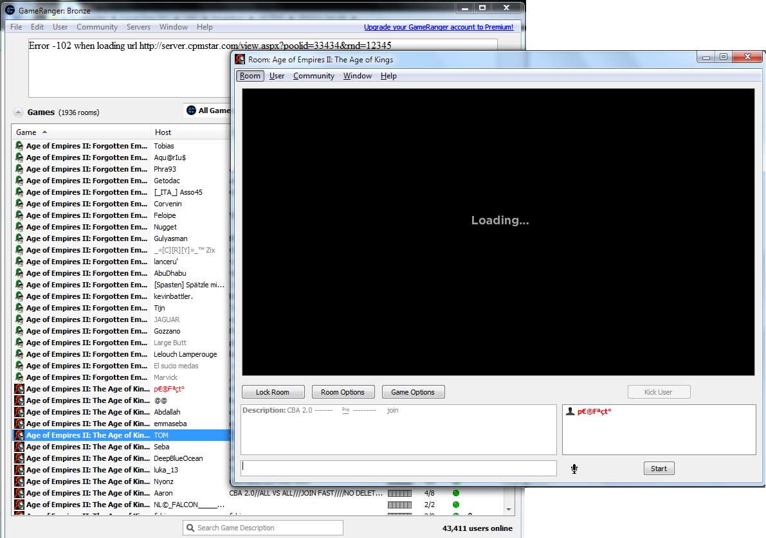Open the File menu in the GameRanger window
This screenshot has height=538, width=766.
click(16, 27)
